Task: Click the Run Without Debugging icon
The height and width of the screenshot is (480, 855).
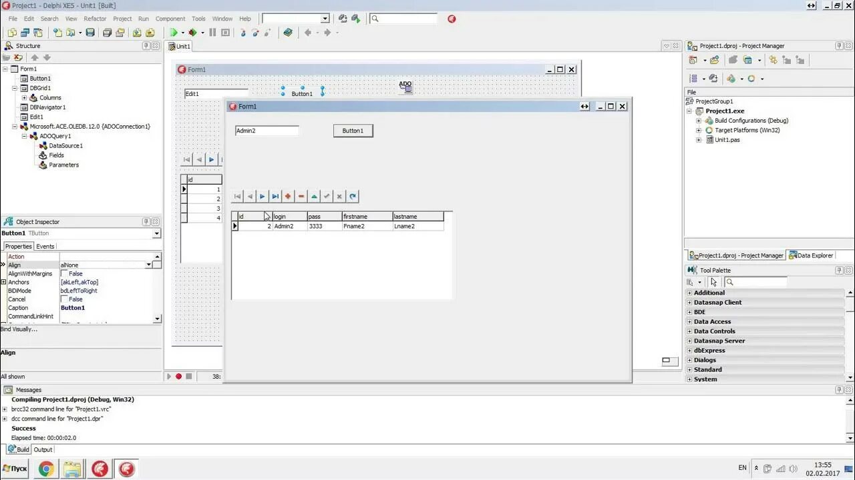Action: coord(192,32)
